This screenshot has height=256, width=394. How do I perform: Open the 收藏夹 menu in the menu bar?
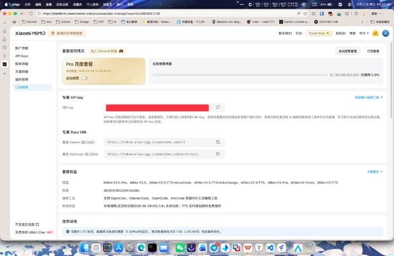pos(77,4)
